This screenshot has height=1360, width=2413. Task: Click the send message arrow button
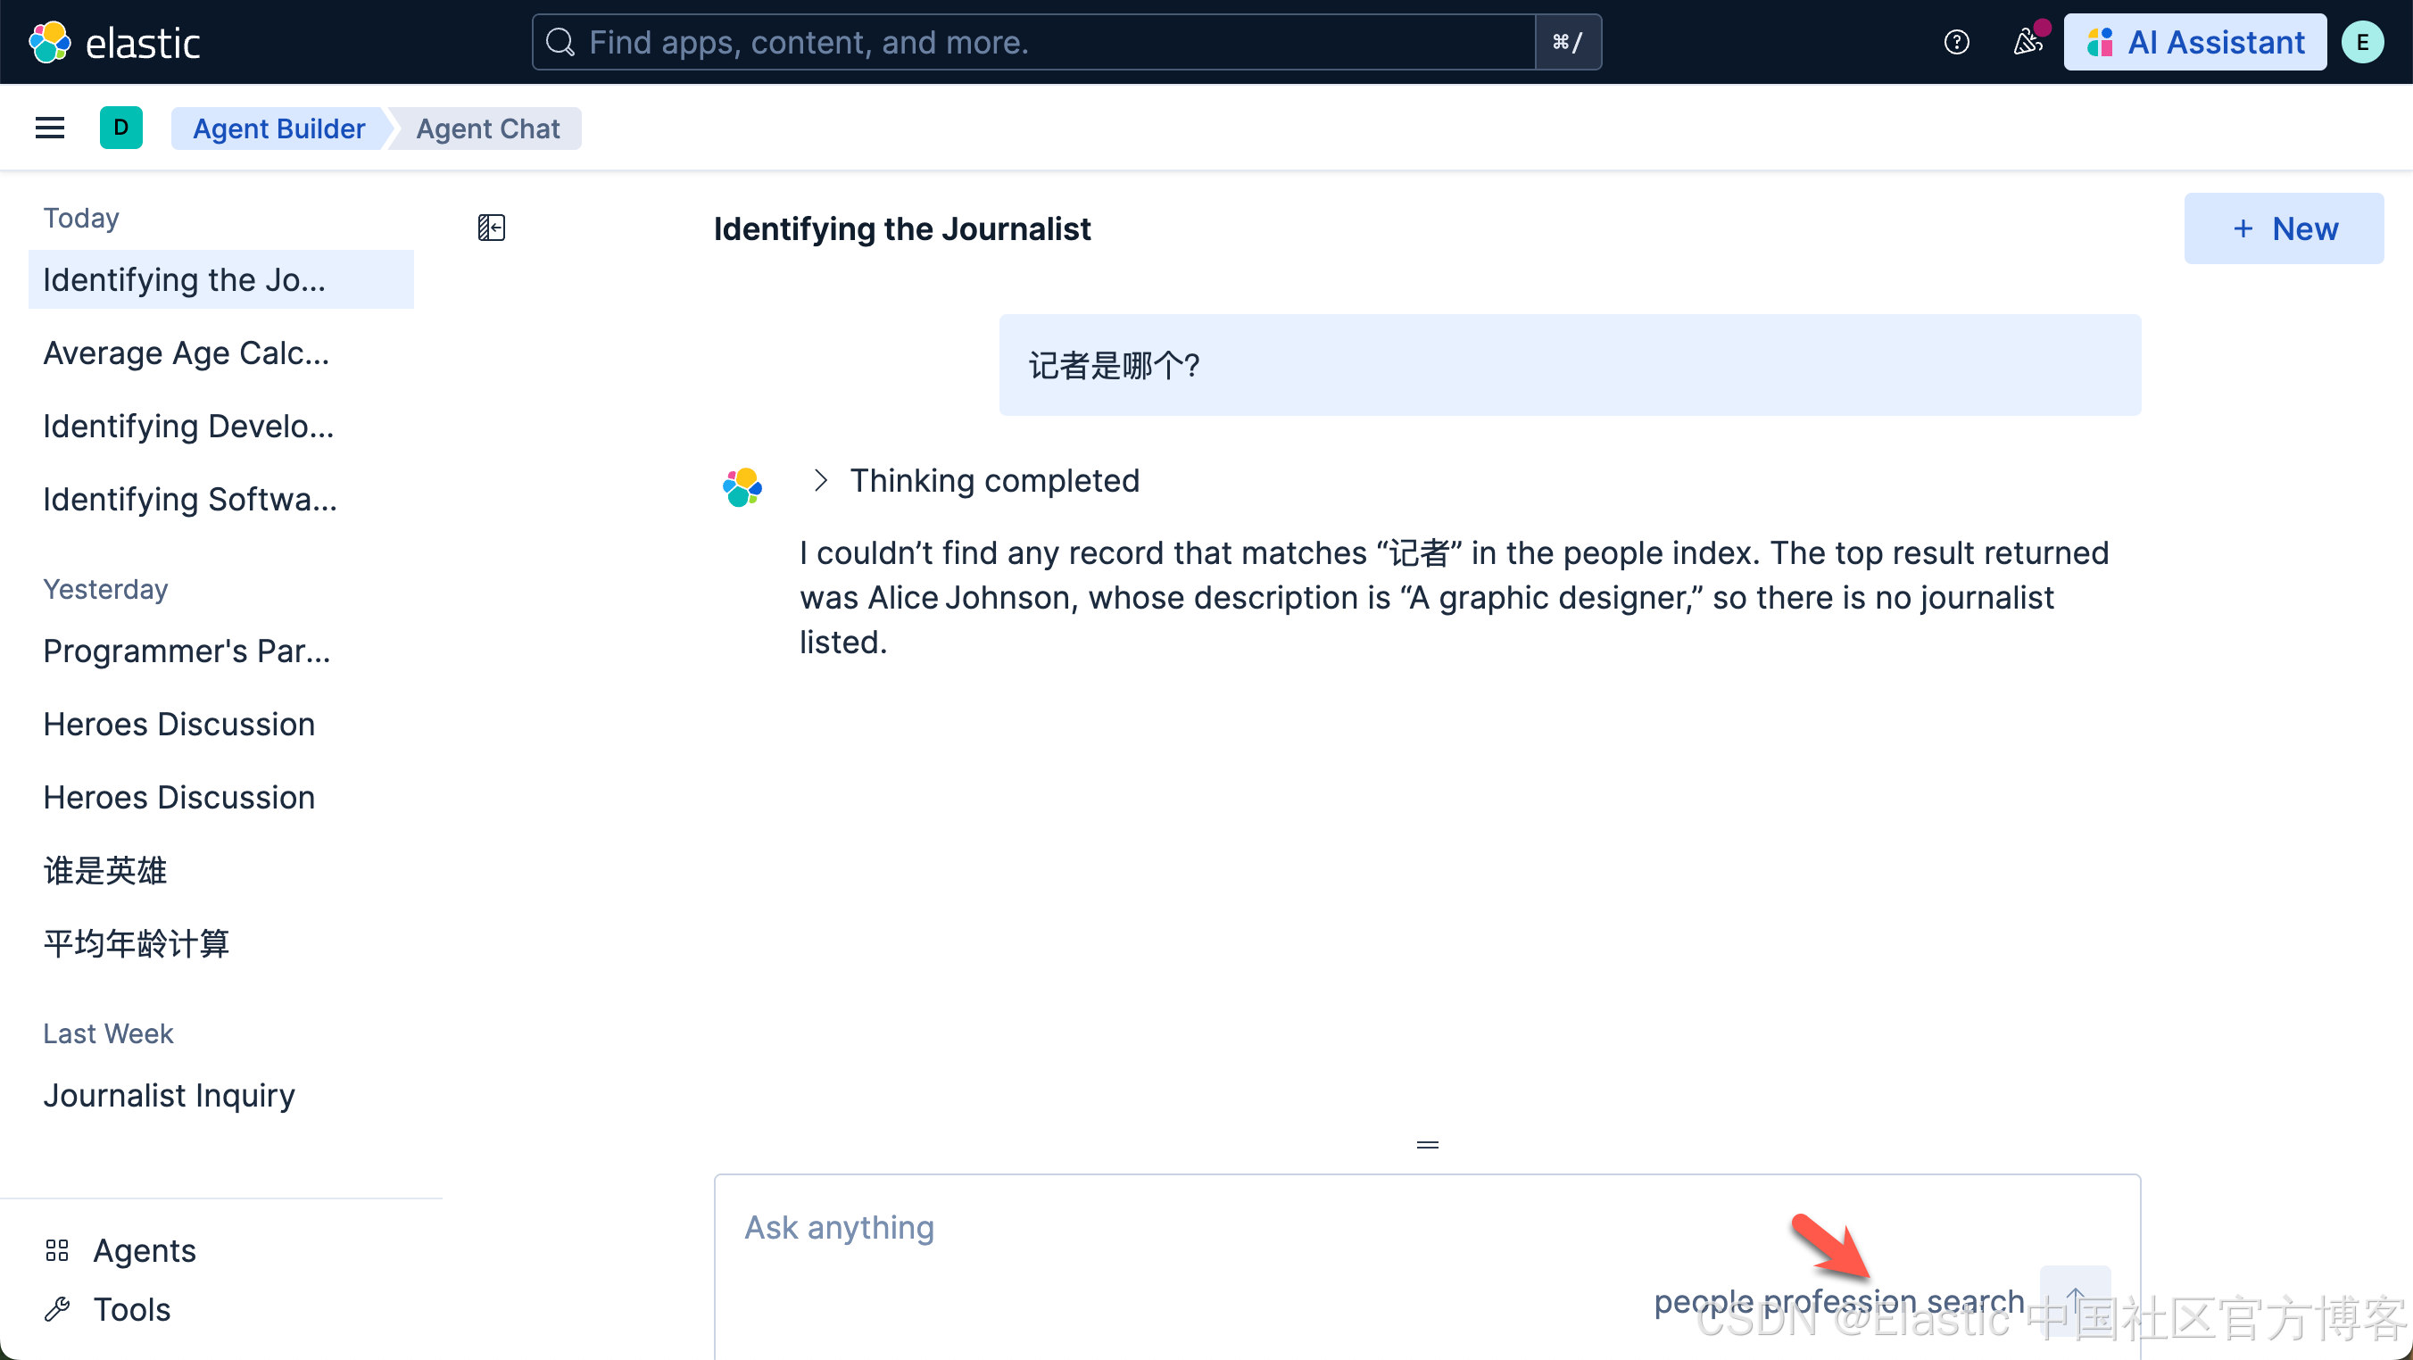2075,1299
